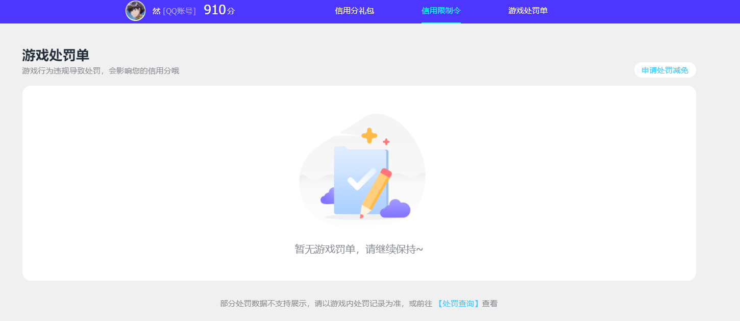The width and height of the screenshot is (740, 321).
Task: Click the username 然 in the header
Action: [x=156, y=11]
